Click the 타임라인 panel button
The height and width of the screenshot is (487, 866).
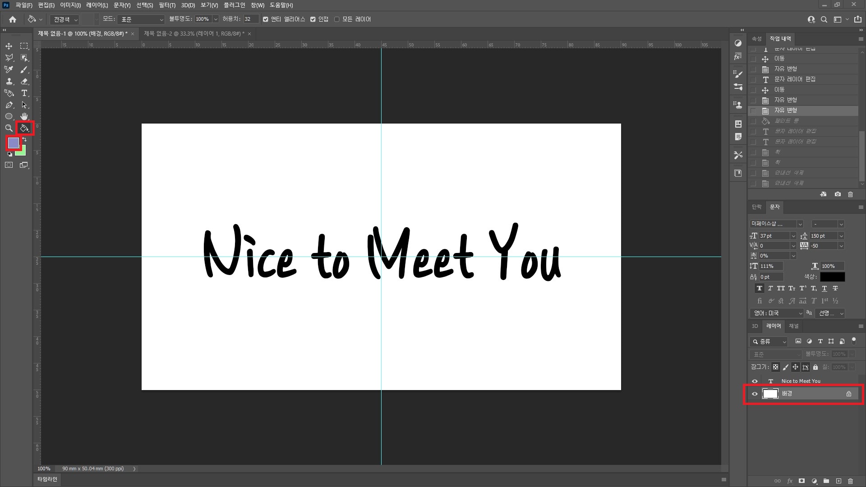click(x=47, y=479)
